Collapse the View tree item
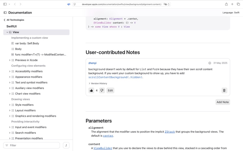Screen dimensions: 243x151 [7, 32]
